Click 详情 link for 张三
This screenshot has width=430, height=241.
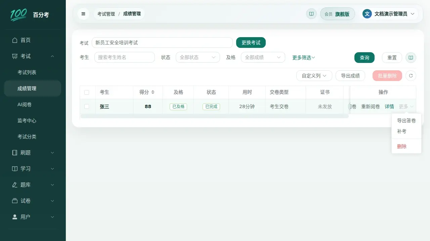(x=389, y=106)
